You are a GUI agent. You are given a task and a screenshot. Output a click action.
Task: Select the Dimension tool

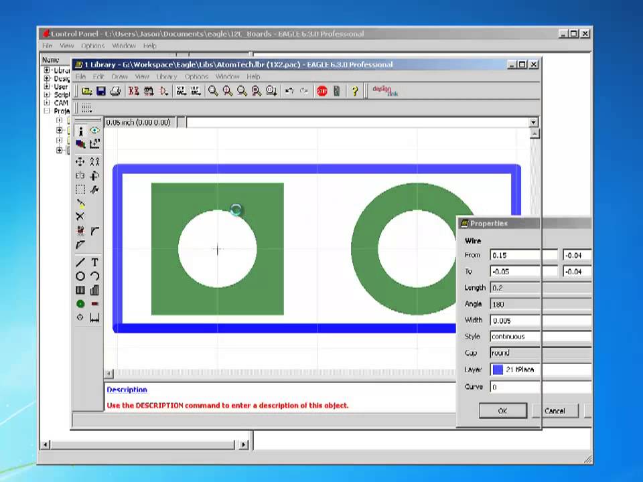[x=94, y=317]
